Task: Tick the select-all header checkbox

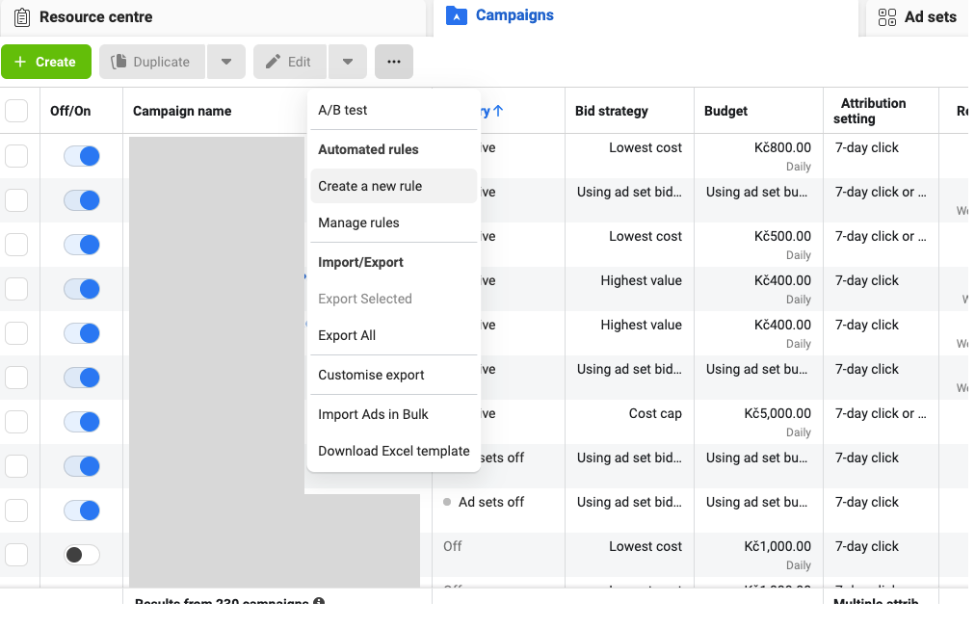Action: coord(16,111)
